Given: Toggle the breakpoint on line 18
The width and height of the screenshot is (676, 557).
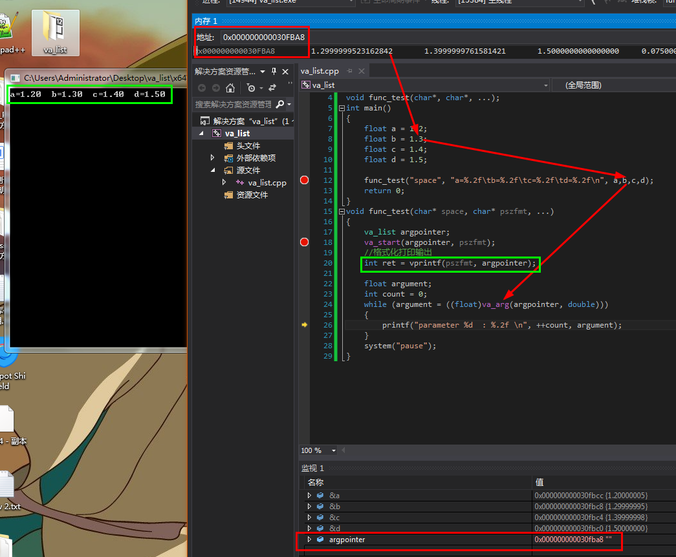Looking at the screenshot, I should (305, 242).
